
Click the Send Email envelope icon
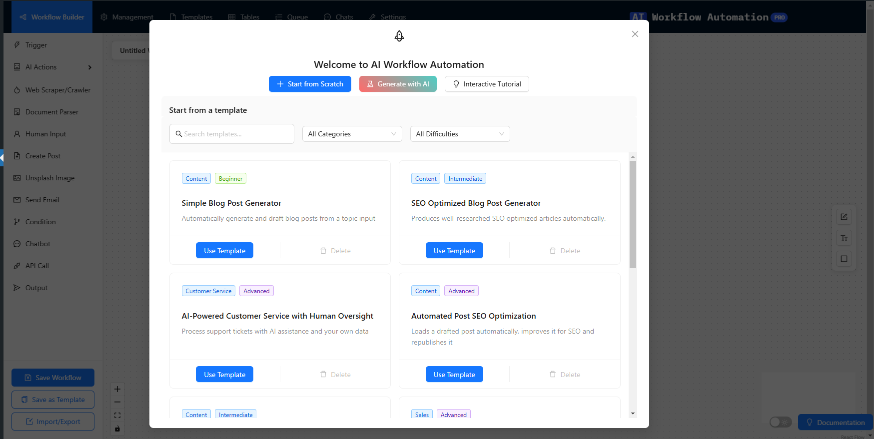[x=17, y=200]
